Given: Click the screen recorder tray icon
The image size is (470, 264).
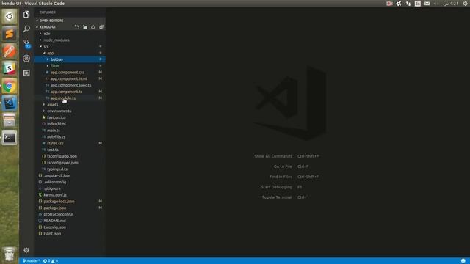Looking at the screenshot, I should [389, 4].
